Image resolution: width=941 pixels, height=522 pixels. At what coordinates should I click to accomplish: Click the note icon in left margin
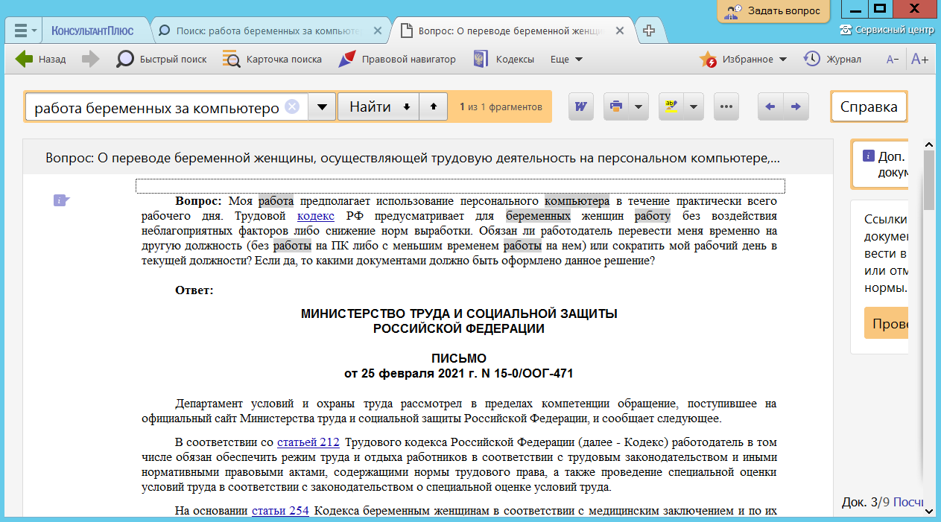pyautogui.click(x=61, y=200)
